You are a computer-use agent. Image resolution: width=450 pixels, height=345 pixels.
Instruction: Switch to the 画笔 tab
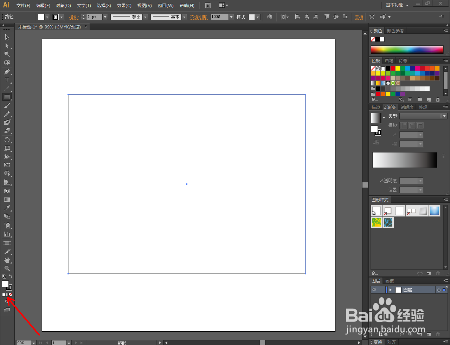389,61
